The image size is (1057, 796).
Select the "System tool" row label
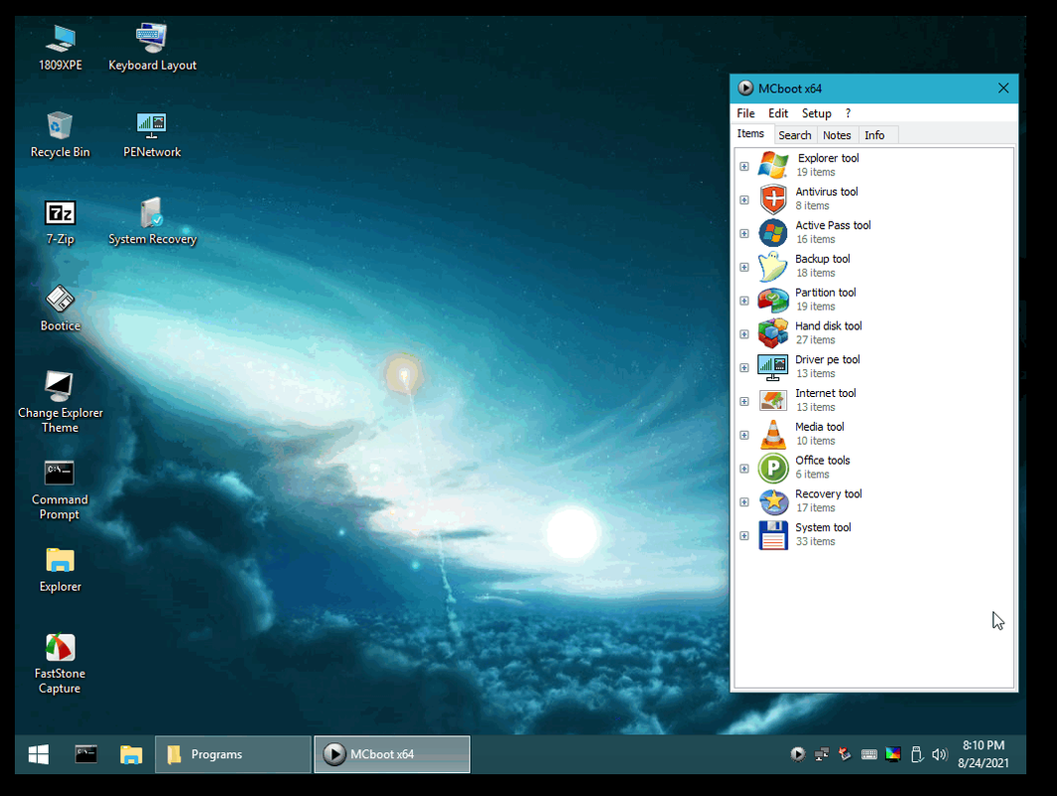823,527
